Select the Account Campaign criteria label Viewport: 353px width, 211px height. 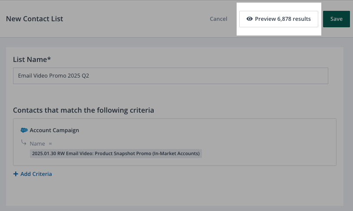(54, 130)
